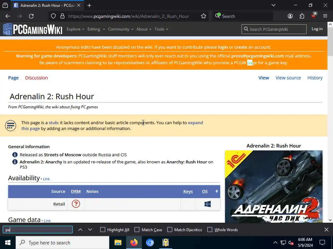Expand the Community menu
Screen dimensions: 333x249
(x=121, y=29)
